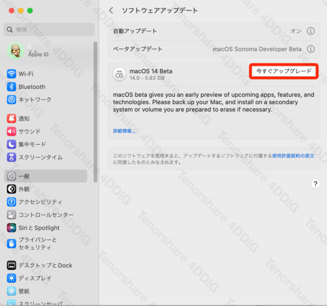Click the プライバシーとセキュリティ hand icon
This screenshot has height=306, width=327.
(x=11, y=244)
